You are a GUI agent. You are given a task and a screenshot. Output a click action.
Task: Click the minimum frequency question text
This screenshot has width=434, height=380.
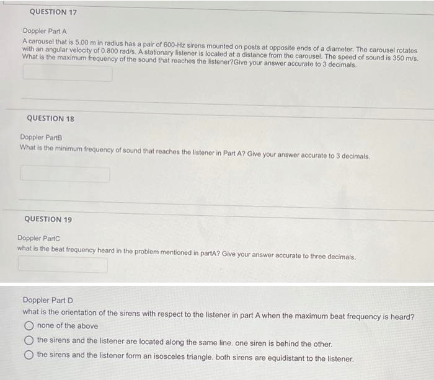(x=195, y=152)
